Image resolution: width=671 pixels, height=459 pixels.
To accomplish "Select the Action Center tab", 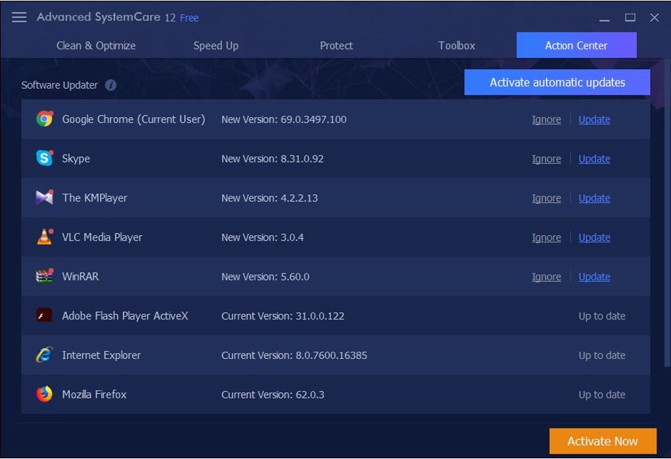I will (576, 45).
